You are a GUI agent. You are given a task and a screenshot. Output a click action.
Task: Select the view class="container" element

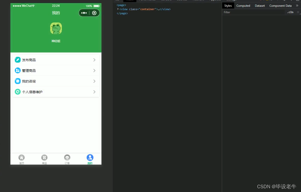tap(145, 9)
